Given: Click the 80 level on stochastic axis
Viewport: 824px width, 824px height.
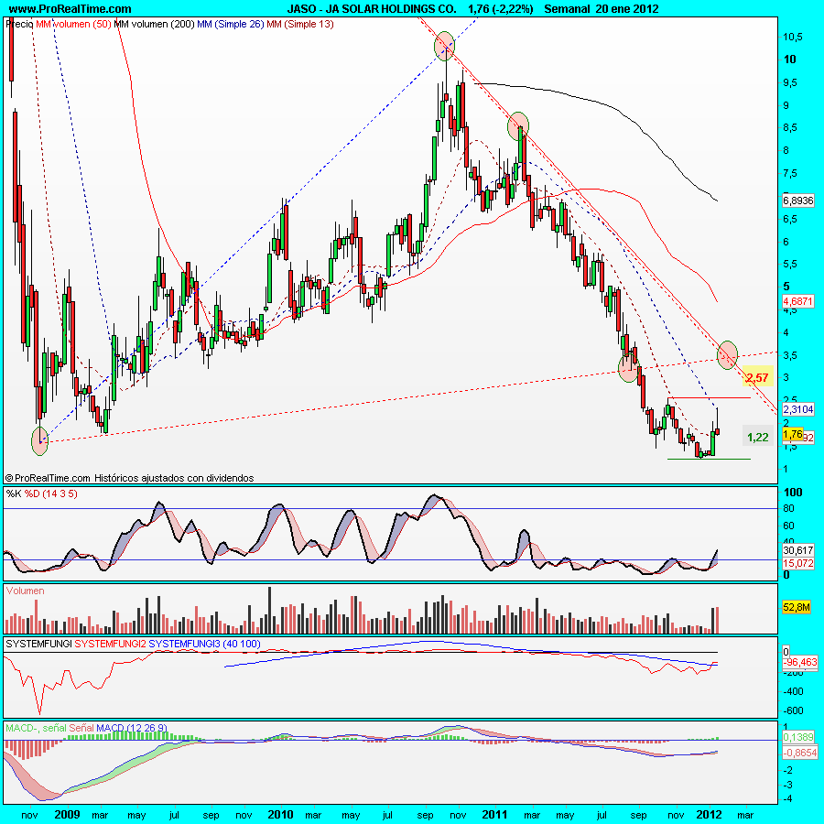Looking at the screenshot, I should point(788,509).
